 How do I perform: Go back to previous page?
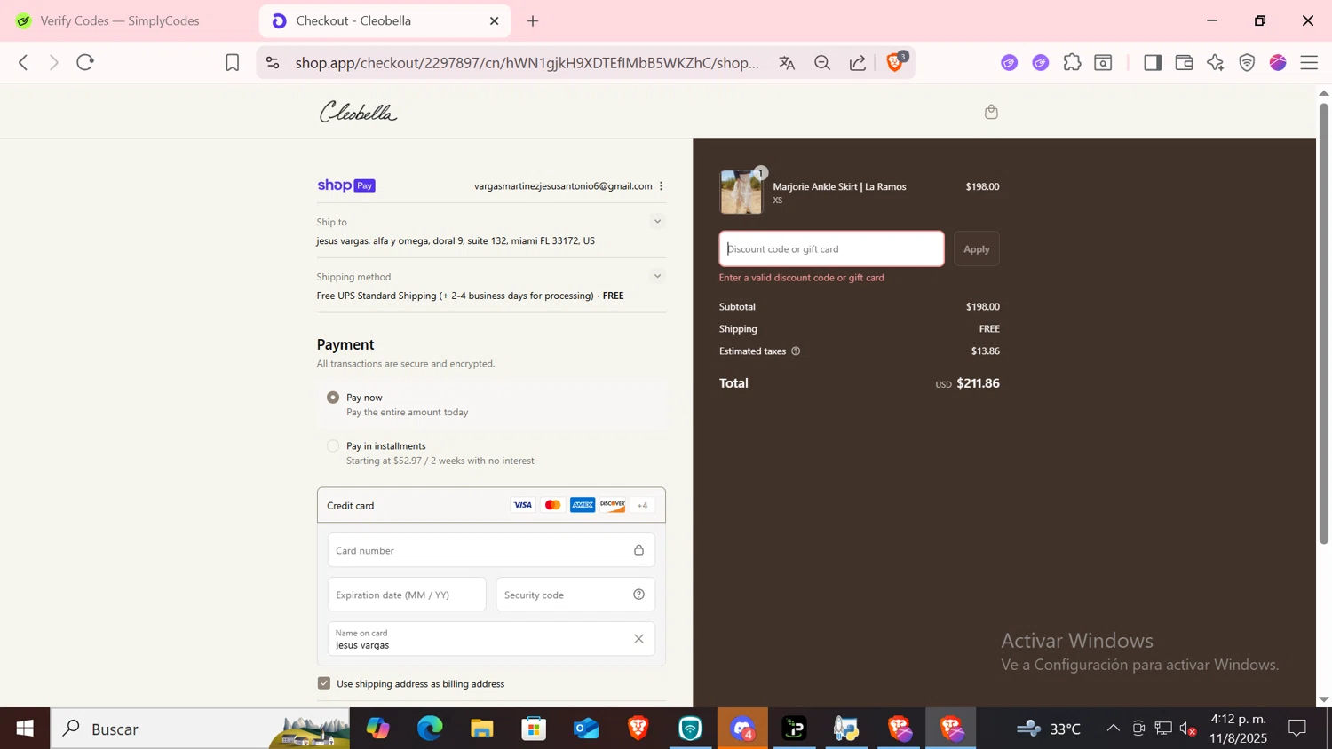pyautogui.click(x=23, y=62)
